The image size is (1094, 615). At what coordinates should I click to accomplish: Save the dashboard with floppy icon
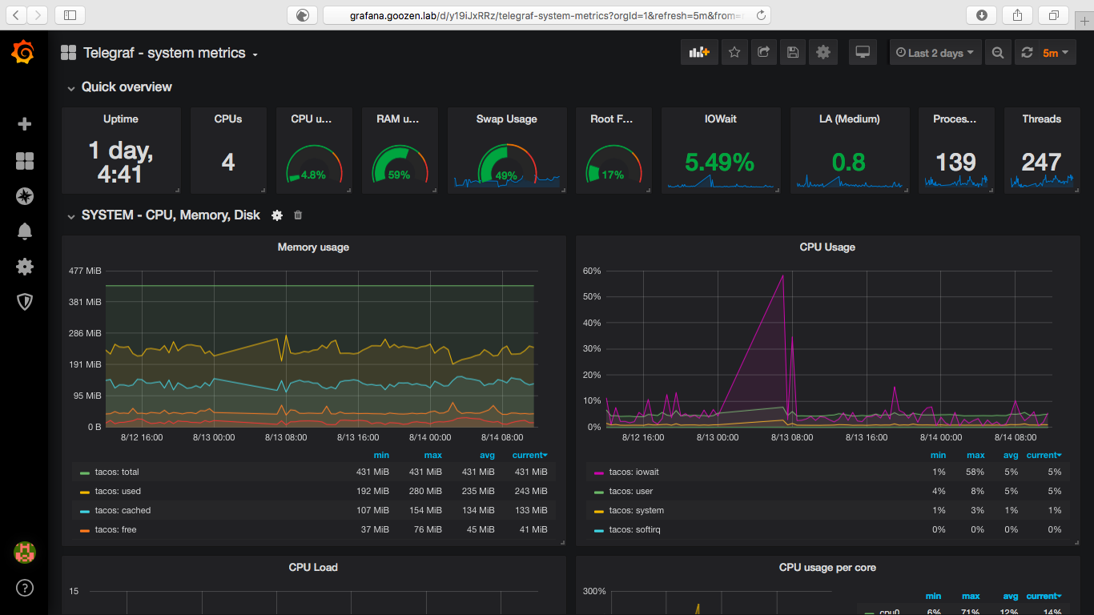[x=792, y=53]
